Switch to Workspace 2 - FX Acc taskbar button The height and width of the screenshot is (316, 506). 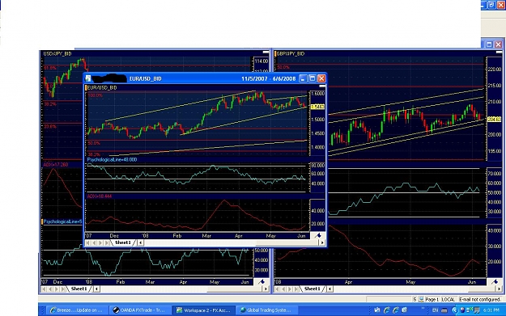tap(203, 310)
